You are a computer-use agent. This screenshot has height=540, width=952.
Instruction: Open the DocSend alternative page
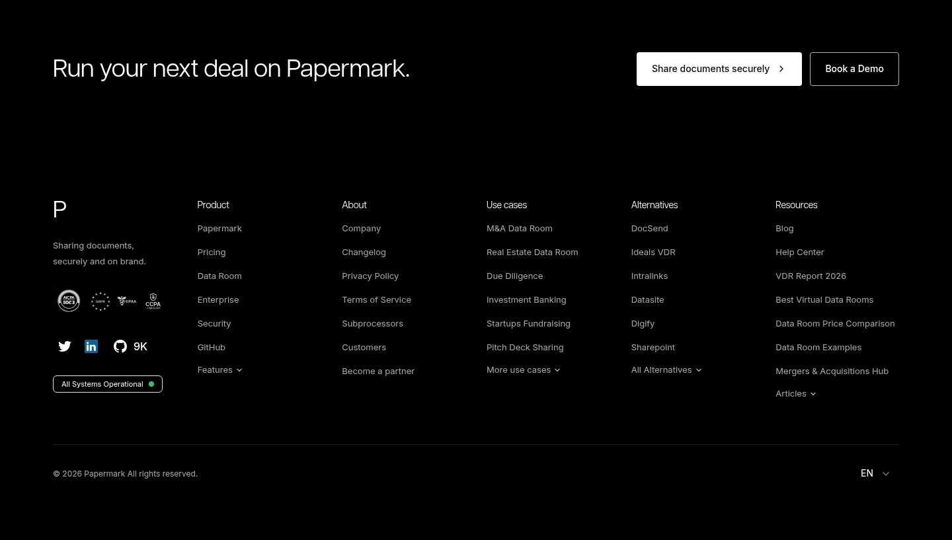click(x=649, y=228)
